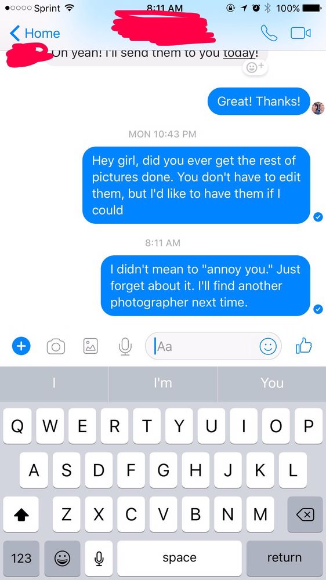Switch to the emoji keyboard
326x580 pixels.
click(62, 558)
